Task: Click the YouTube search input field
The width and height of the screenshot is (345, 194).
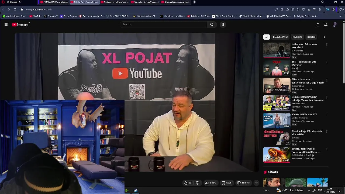Action: pyautogui.click(x=163, y=25)
